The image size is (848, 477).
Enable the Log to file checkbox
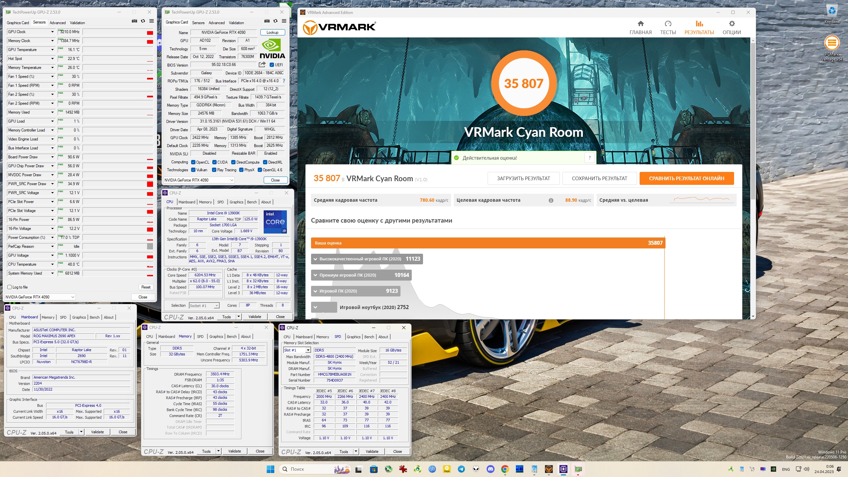pos(9,287)
